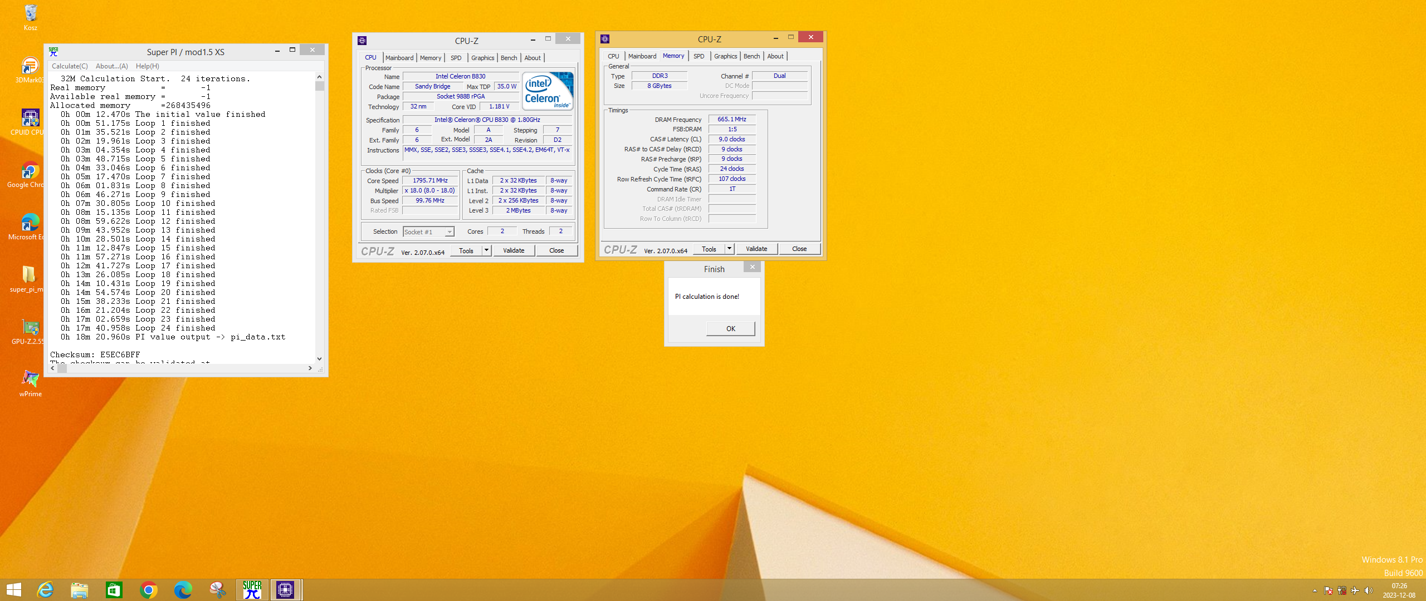
Task: Launch Edge from the taskbar
Action: (x=183, y=590)
